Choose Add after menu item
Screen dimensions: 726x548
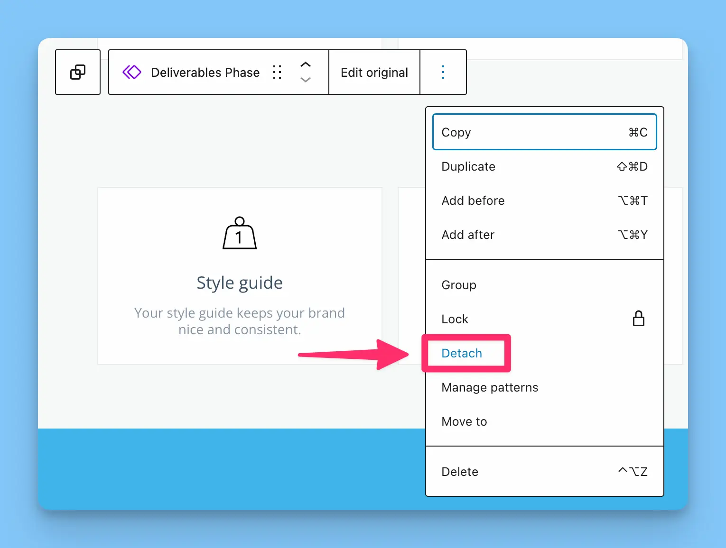pyautogui.click(x=544, y=235)
